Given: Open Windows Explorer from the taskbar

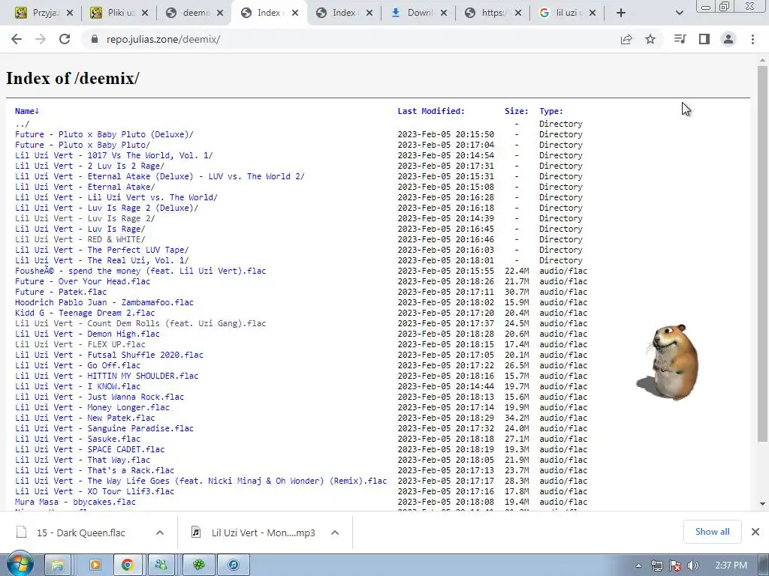Looking at the screenshot, I should (x=58, y=565).
